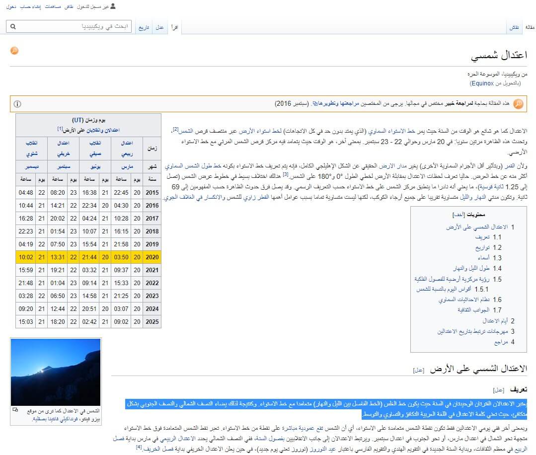This screenshot has height=455, width=536.
Task: Click the orange magnifier badge below search bar
Action: click(14, 50)
